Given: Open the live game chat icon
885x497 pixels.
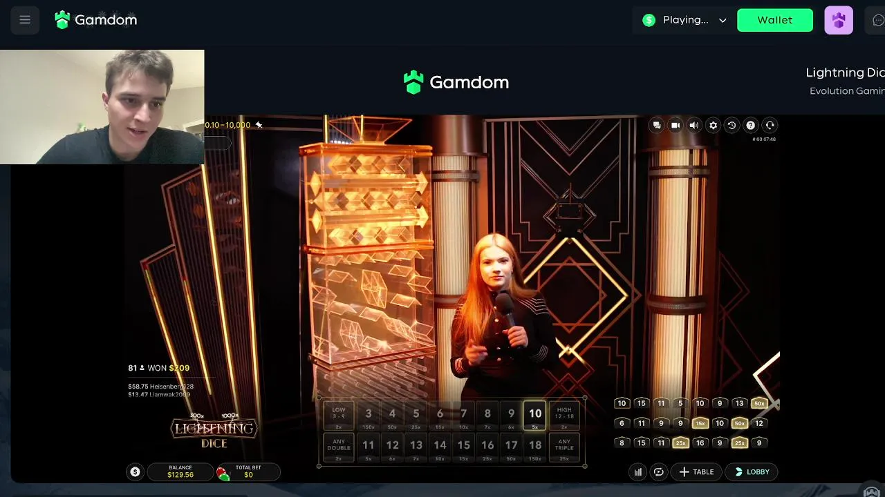Looking at the screenshot, I should pos(657,125).
